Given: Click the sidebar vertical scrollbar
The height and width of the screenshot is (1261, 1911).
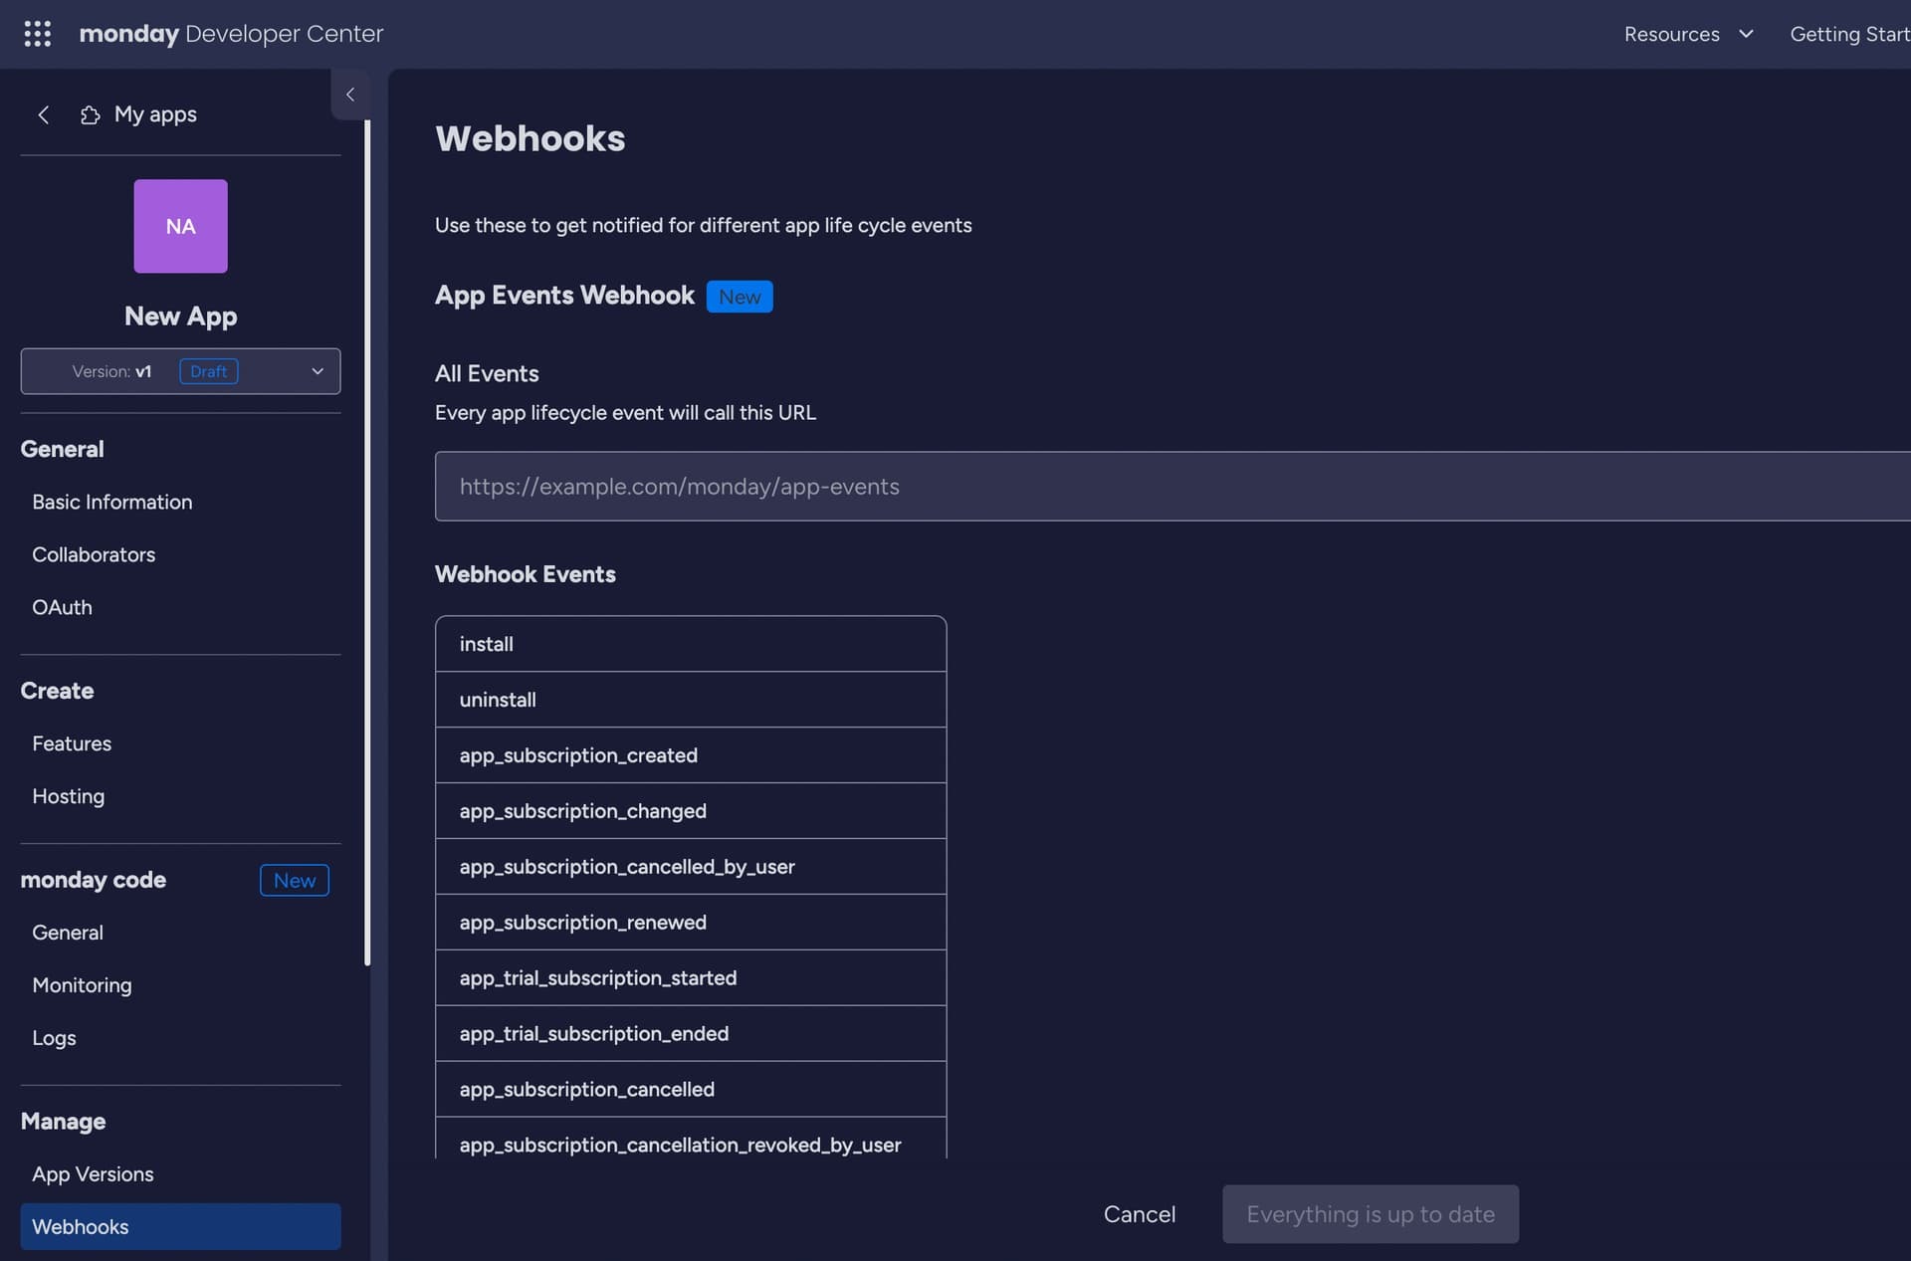Looking at the screenshot, I should (367, 542).
